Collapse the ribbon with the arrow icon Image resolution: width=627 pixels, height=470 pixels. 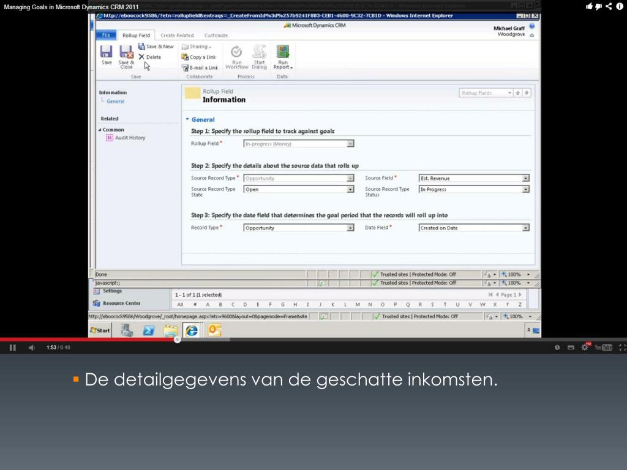click(x=532, y=35)
